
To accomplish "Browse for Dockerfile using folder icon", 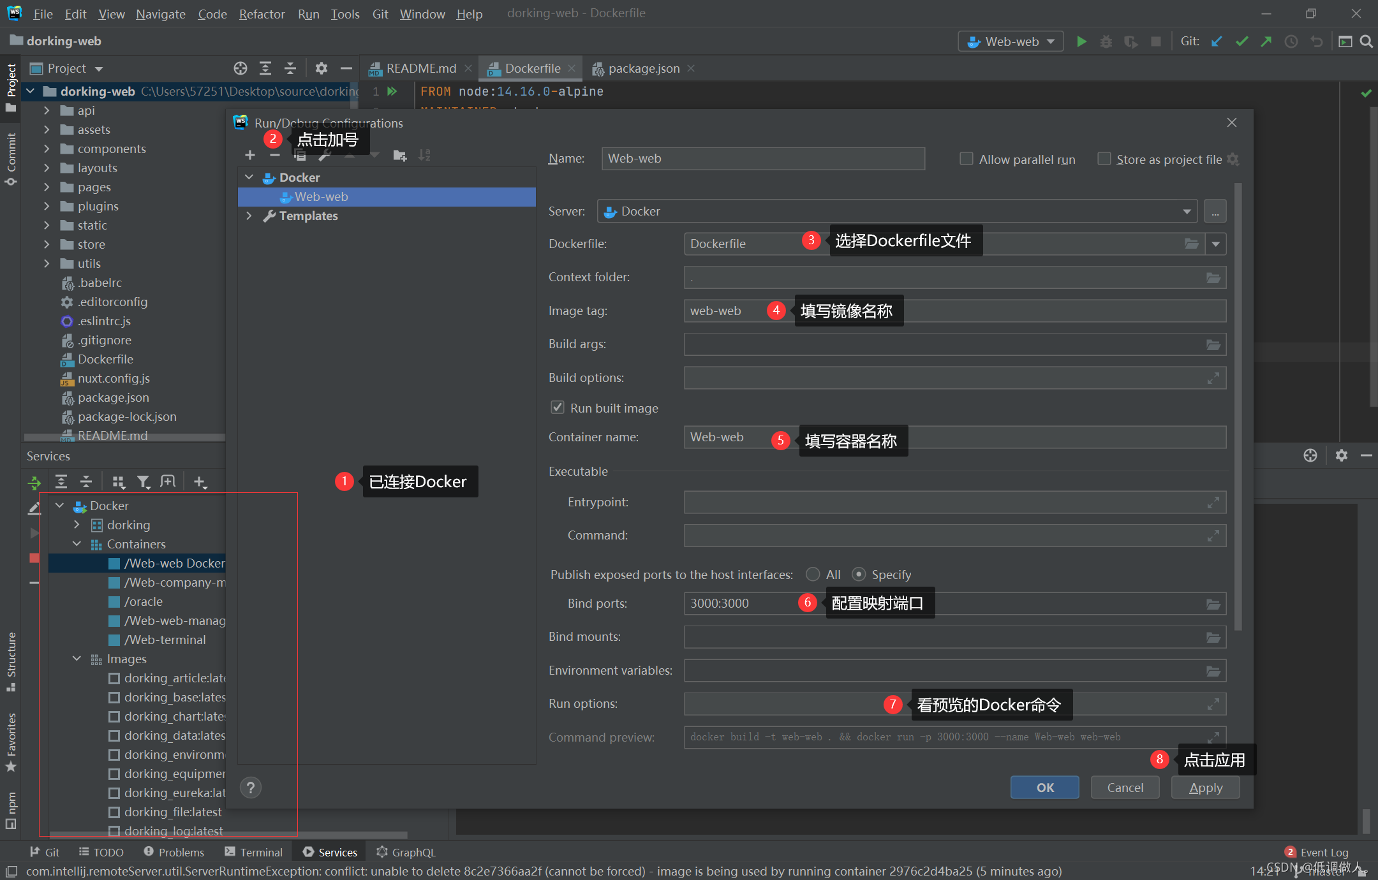I will 1191,244.
